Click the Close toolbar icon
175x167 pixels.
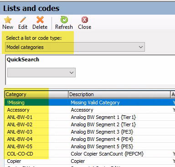click(85, 20)
